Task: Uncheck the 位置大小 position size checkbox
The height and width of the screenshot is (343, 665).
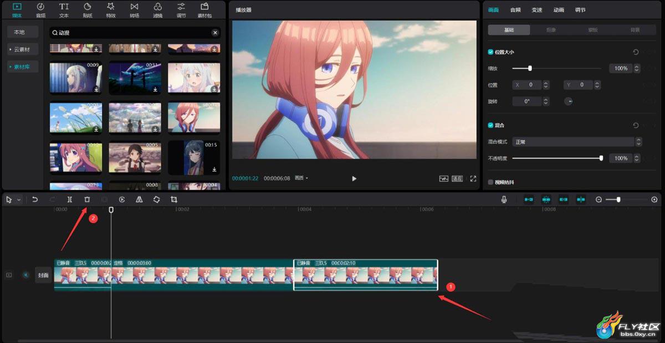Action: pos(490,52)
